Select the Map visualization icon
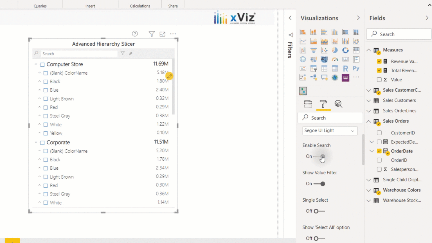 pyautogui.click(x=303, y=59)
